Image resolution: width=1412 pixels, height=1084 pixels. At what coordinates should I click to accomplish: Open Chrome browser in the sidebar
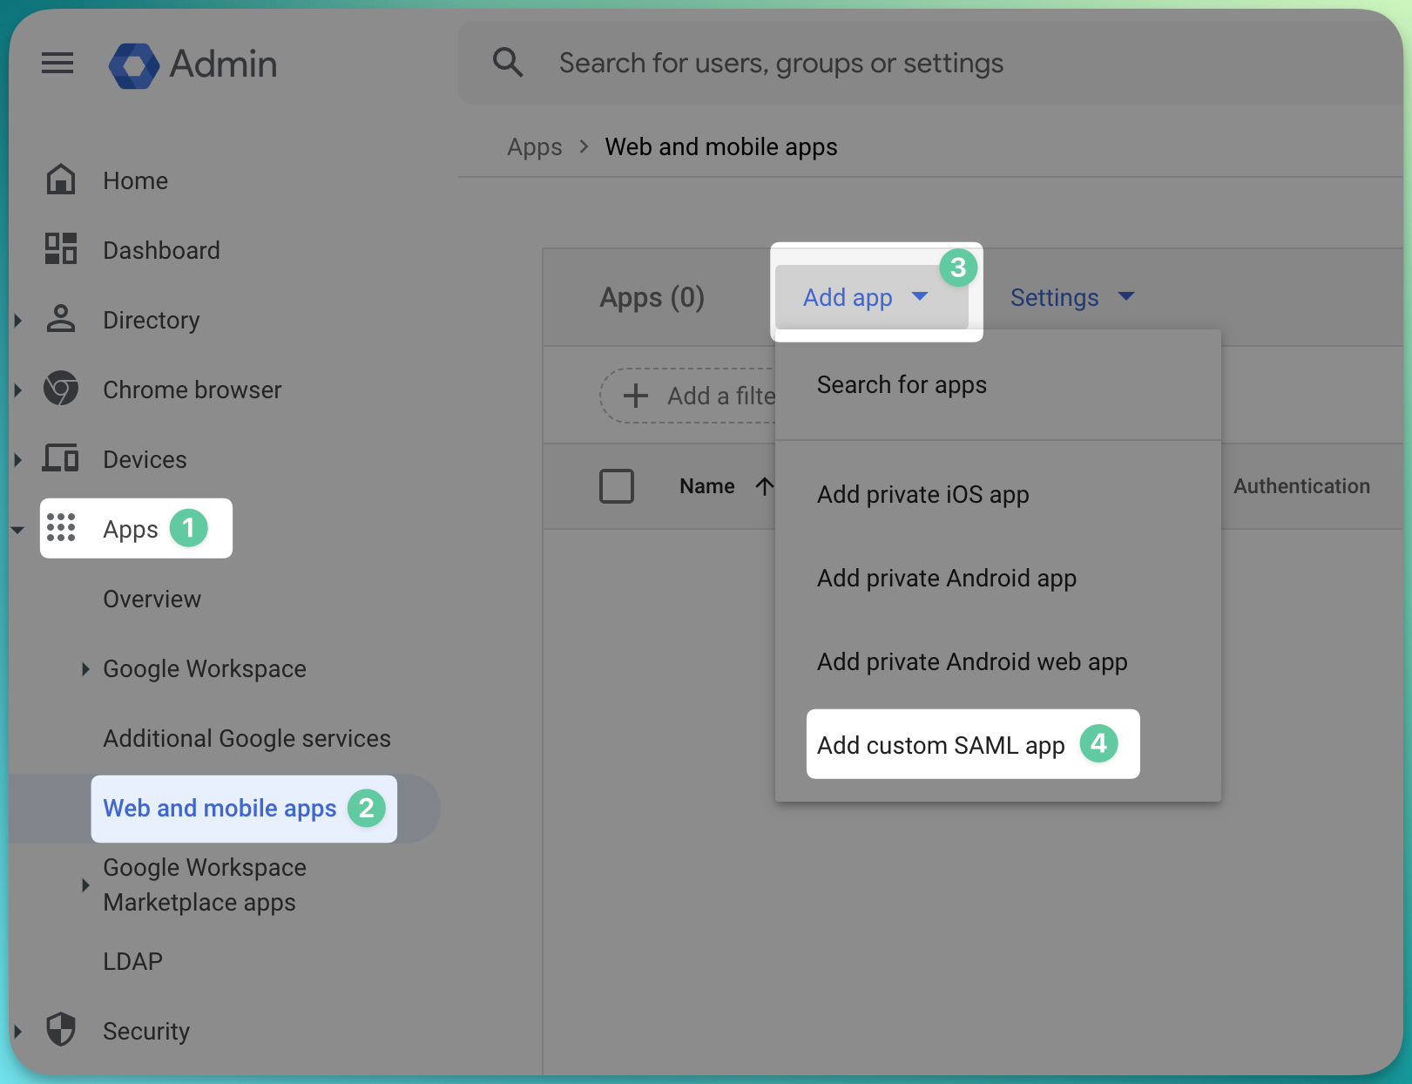(x=193, y=390)
